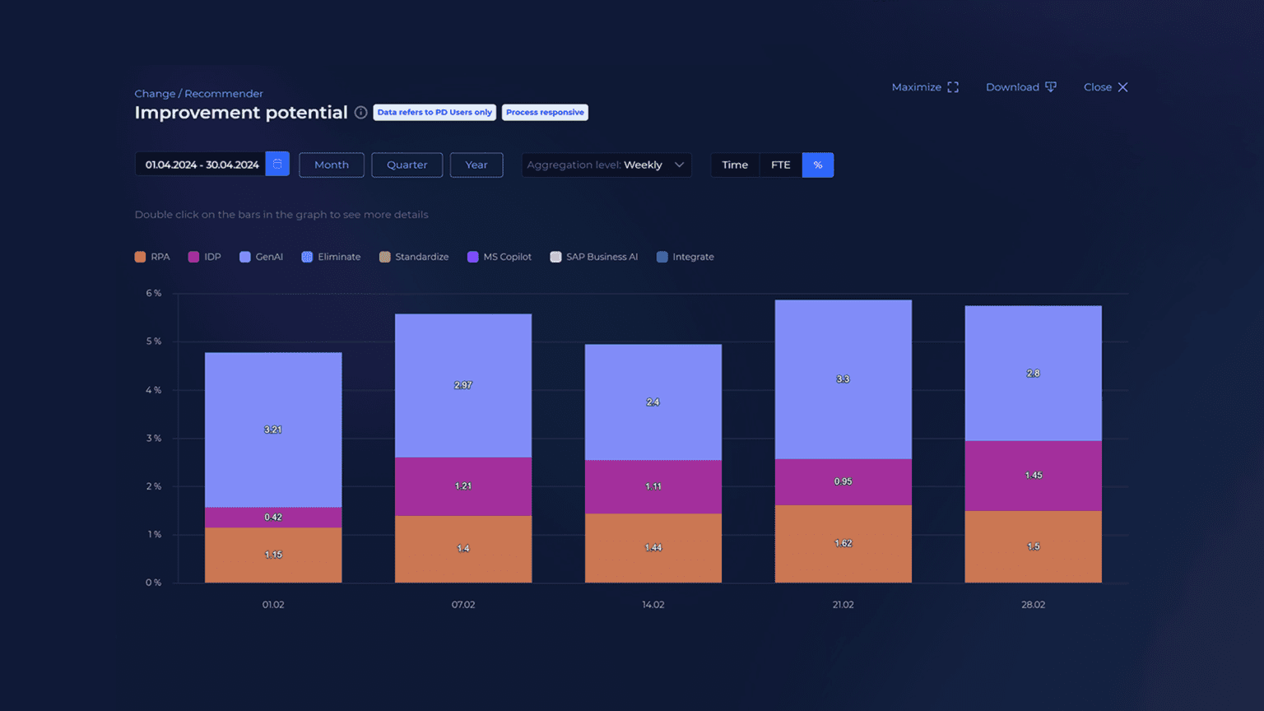Screen dimensions: 1264x711
Task: Click the Maximize expand icon
Action: point(953,86)
